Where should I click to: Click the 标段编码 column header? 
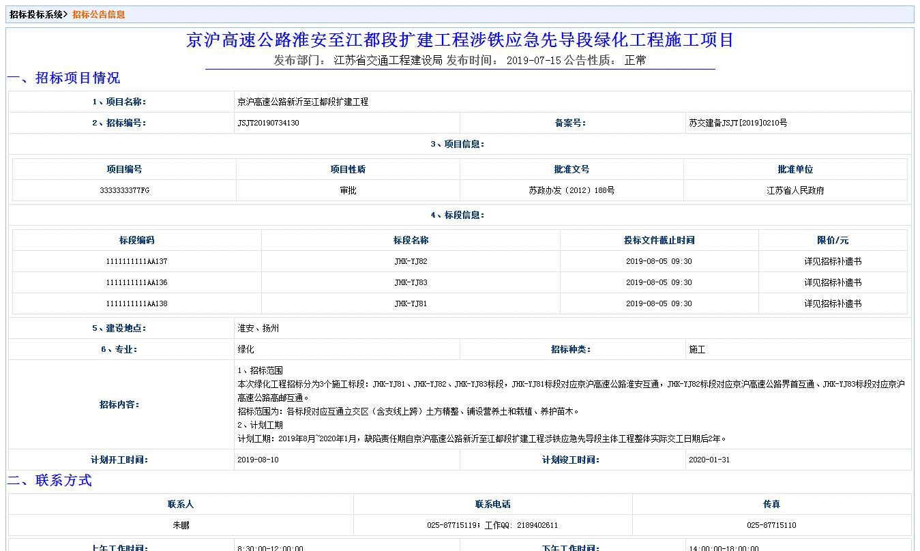(x=137, y=240)
